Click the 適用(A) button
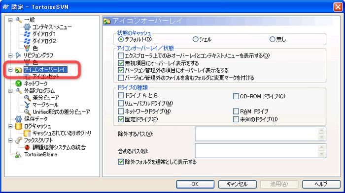Image resolution: width=345 pixels, height=193 pixels. click(x=279, y=184)
